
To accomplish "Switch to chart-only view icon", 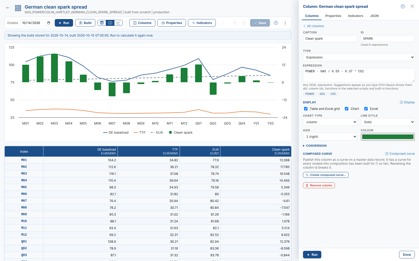I will 119,23.
